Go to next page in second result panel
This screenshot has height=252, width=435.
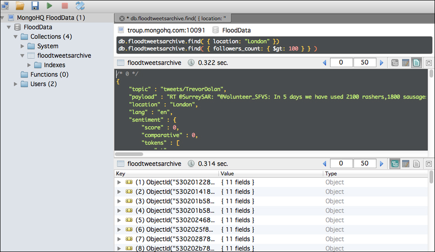[x=381, y=164]
